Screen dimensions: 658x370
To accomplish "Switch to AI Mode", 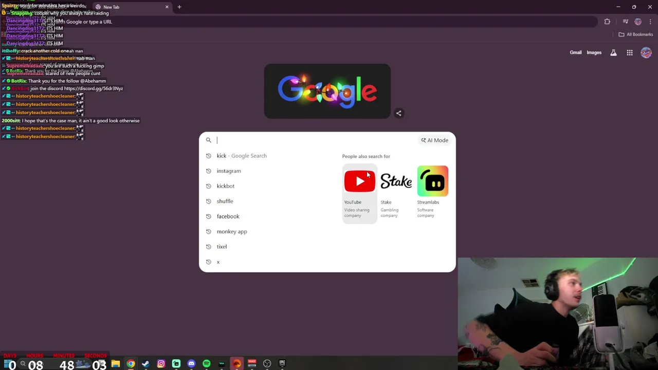I will click(x=435, y=140).
